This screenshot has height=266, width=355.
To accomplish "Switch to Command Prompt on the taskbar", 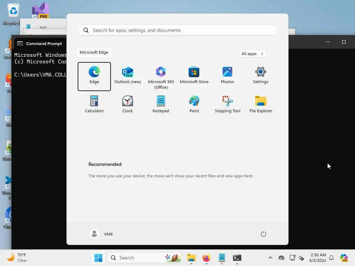I will click(237, 258).
